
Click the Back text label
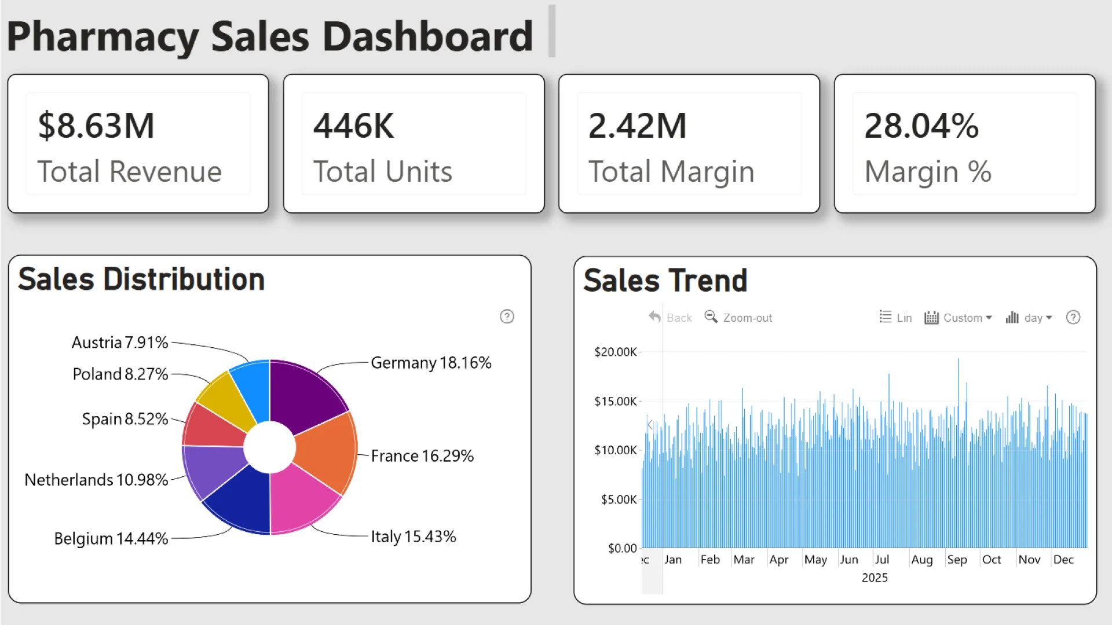679,318
